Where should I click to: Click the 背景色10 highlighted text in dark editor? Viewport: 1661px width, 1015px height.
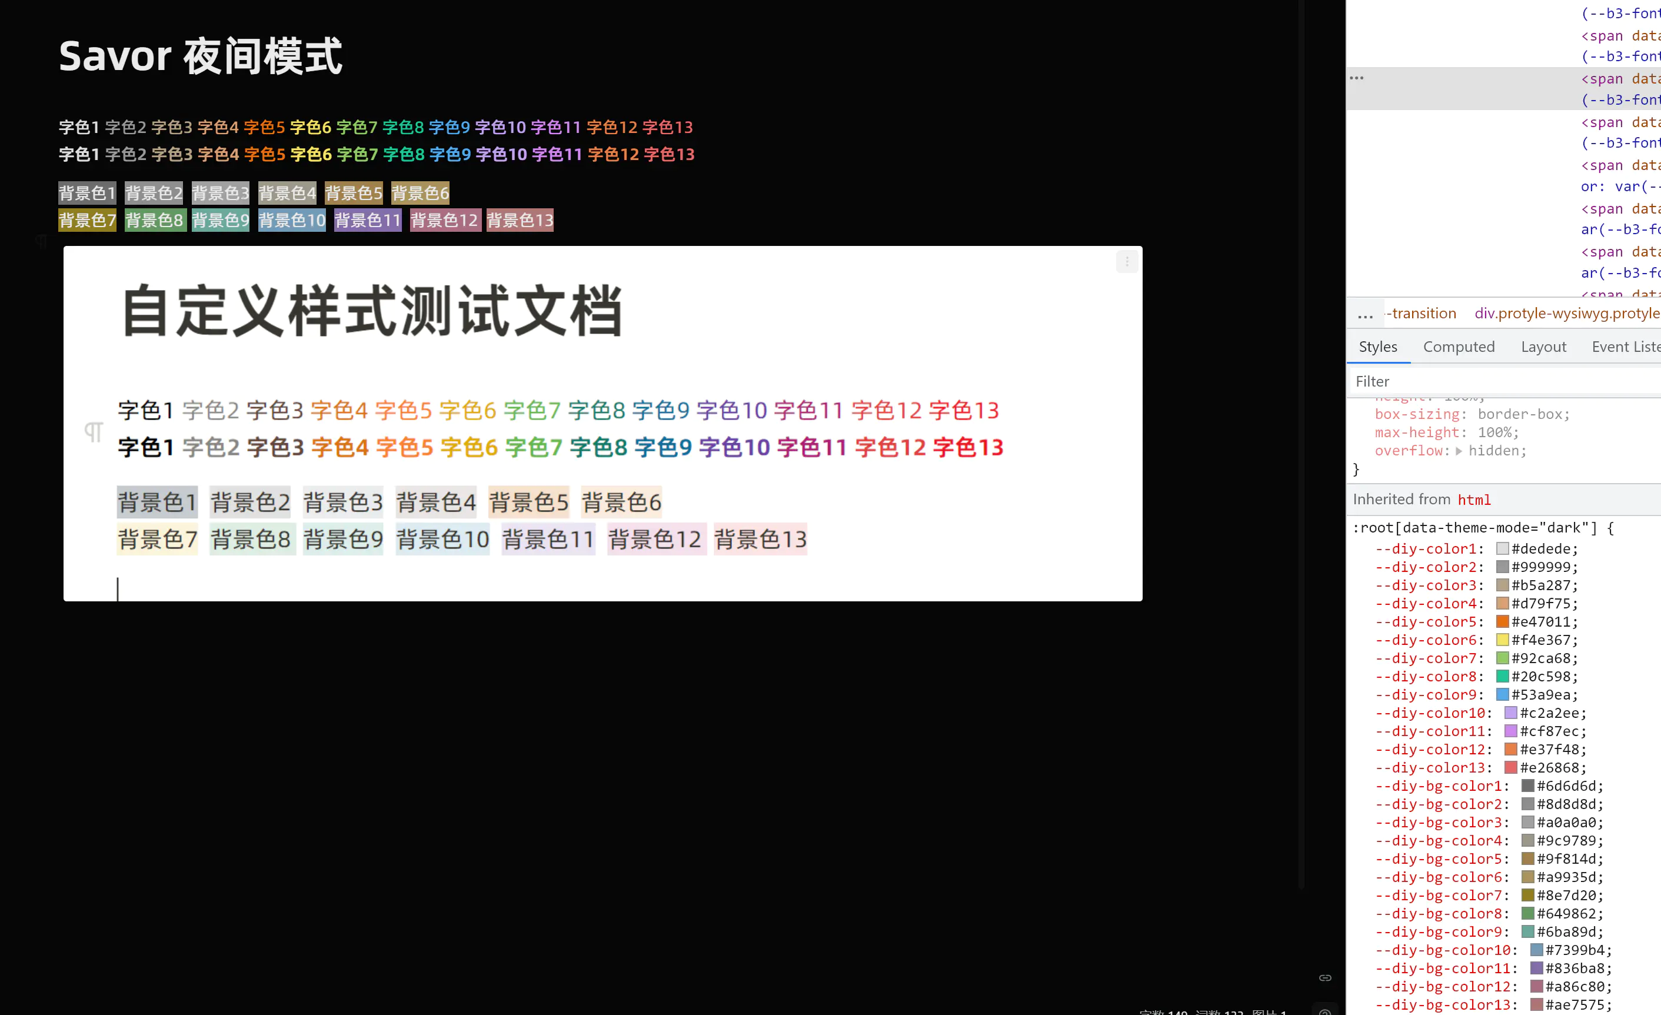pos(291,221)
